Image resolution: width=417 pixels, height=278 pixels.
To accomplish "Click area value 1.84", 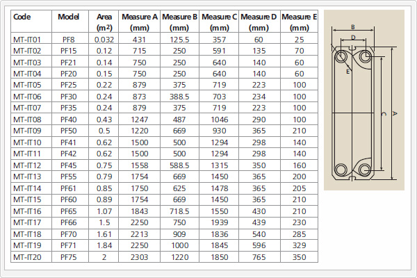I will 104,245.
